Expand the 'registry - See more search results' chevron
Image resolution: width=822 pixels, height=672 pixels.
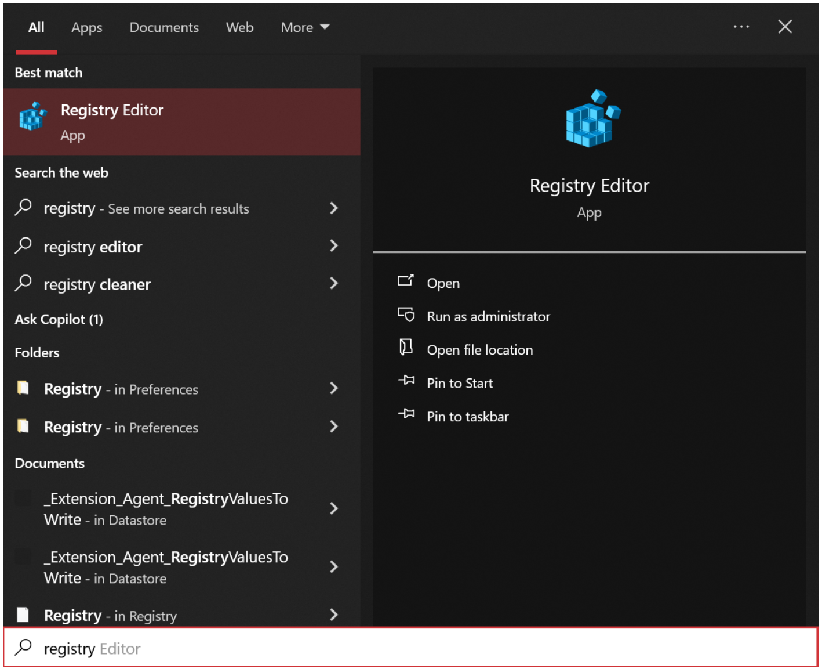point(334,208)
